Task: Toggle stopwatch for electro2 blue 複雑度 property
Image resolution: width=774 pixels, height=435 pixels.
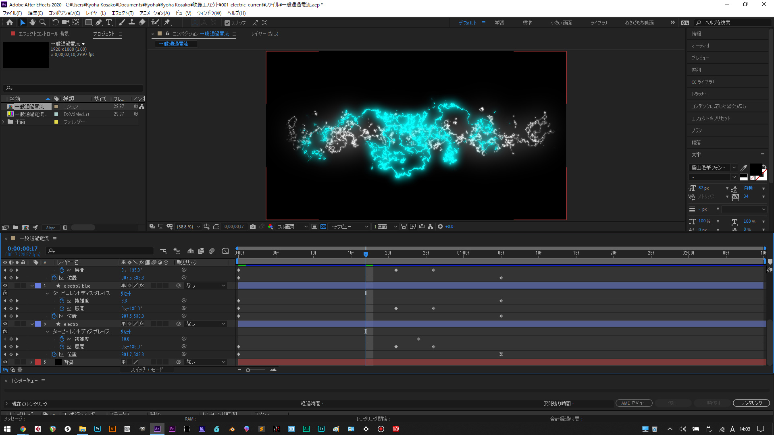Action: (62, 301)
